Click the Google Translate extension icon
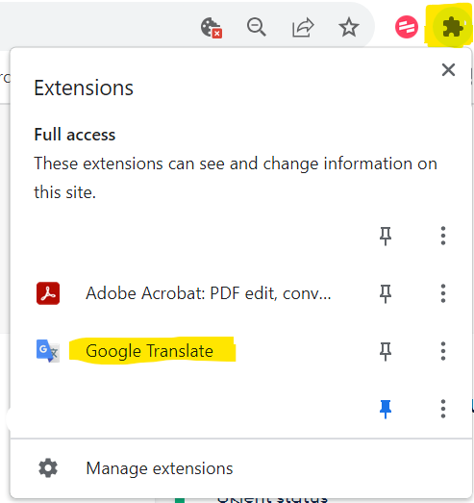 coord(48,351)
